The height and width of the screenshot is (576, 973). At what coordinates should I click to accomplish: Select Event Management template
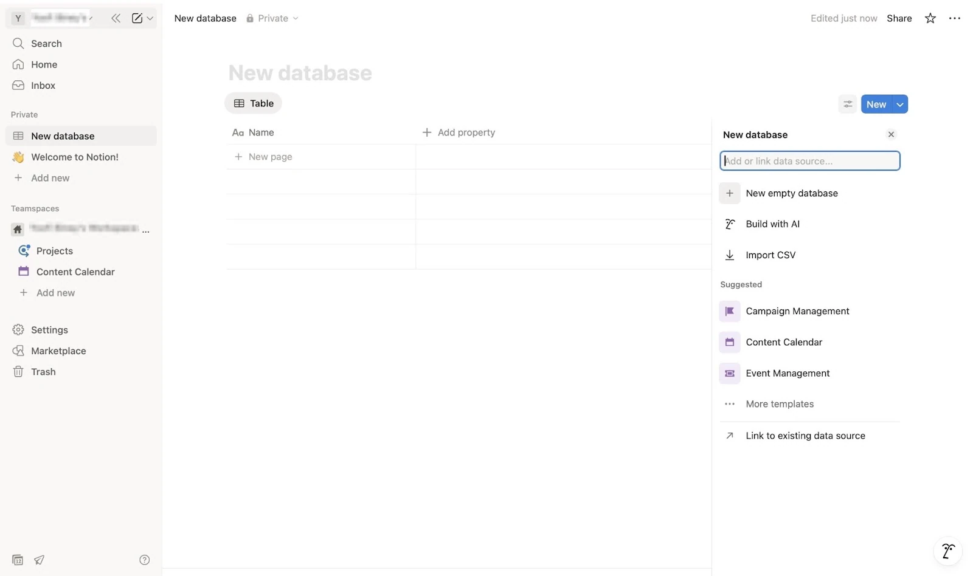tap(809, 373)
